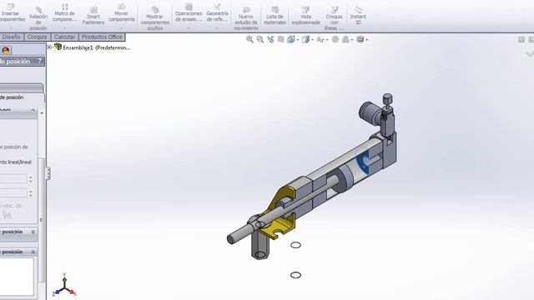Screen dimensions: 534x300
Task: Activate Mover componente tool
Action: (122, 13)
